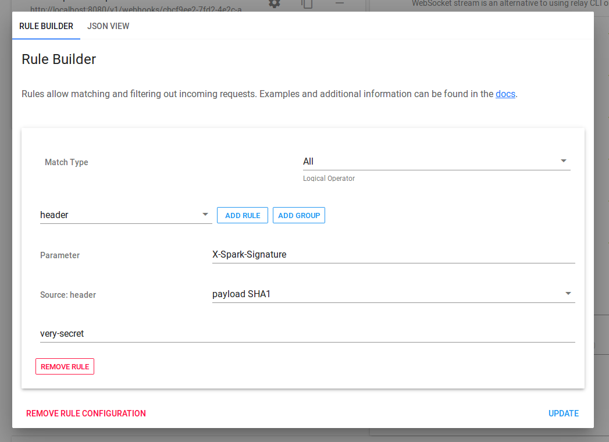Switch to the JSON VIEW tab
The image size is (609, 442).
pyautogui.click(x=108, y=26)
